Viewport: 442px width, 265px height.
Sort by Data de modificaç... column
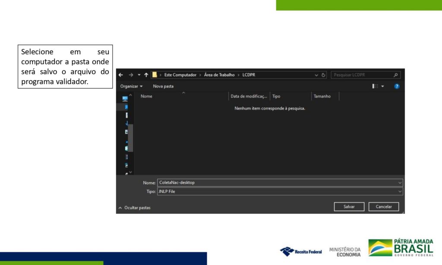249,96
